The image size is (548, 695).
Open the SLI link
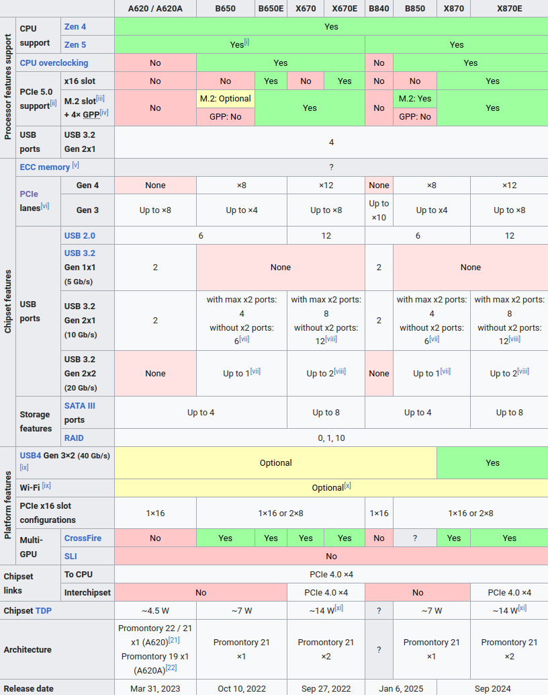[x=71, y=557]
